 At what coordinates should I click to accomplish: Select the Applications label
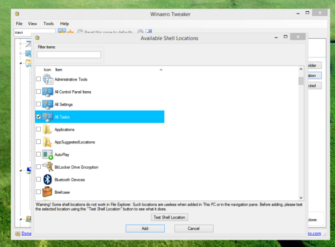coord(64,130)
